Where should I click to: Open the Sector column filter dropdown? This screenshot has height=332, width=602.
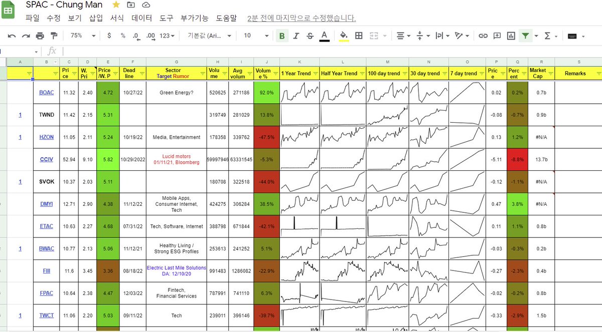coord(202,74)
